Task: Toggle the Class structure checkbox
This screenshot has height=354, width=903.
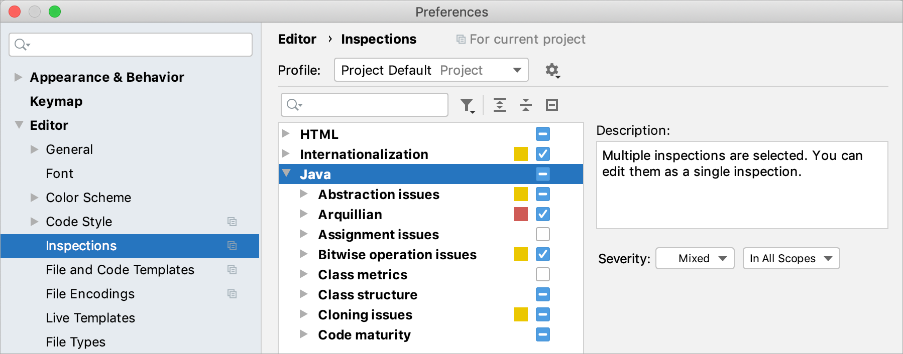Action: (543, 294)
